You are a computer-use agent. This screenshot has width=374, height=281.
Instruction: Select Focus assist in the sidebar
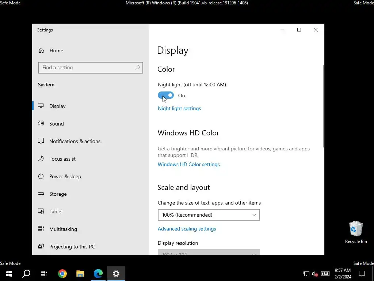pos(62,159)
